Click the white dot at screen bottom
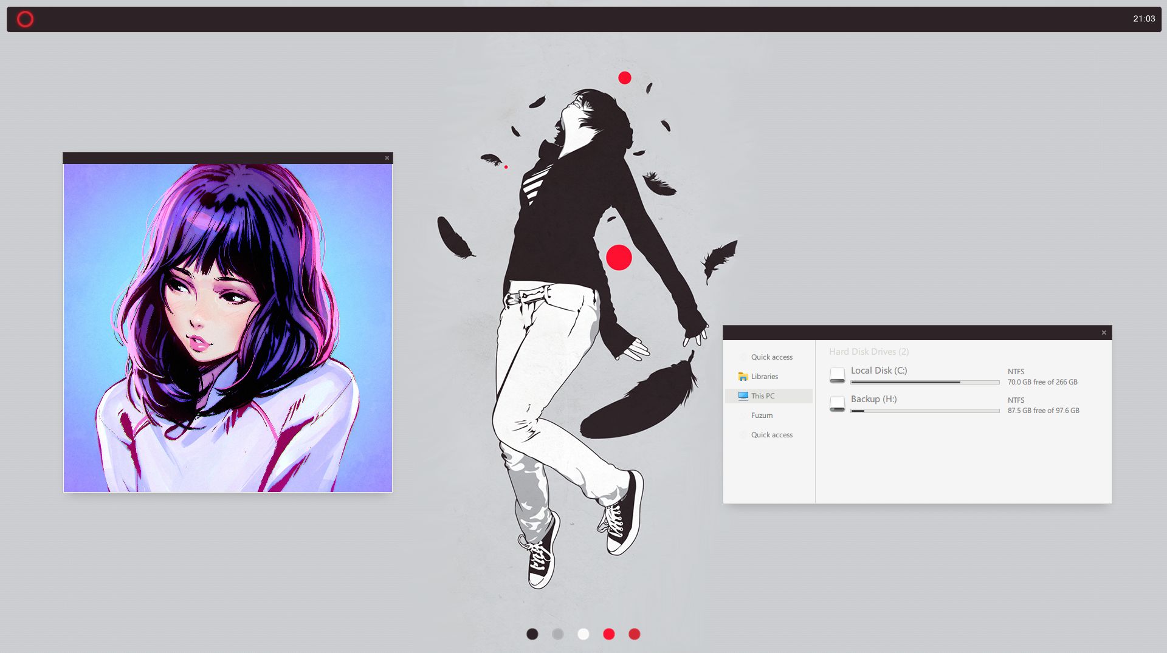Screen dimensions: 1167x653 pos(583,634)
